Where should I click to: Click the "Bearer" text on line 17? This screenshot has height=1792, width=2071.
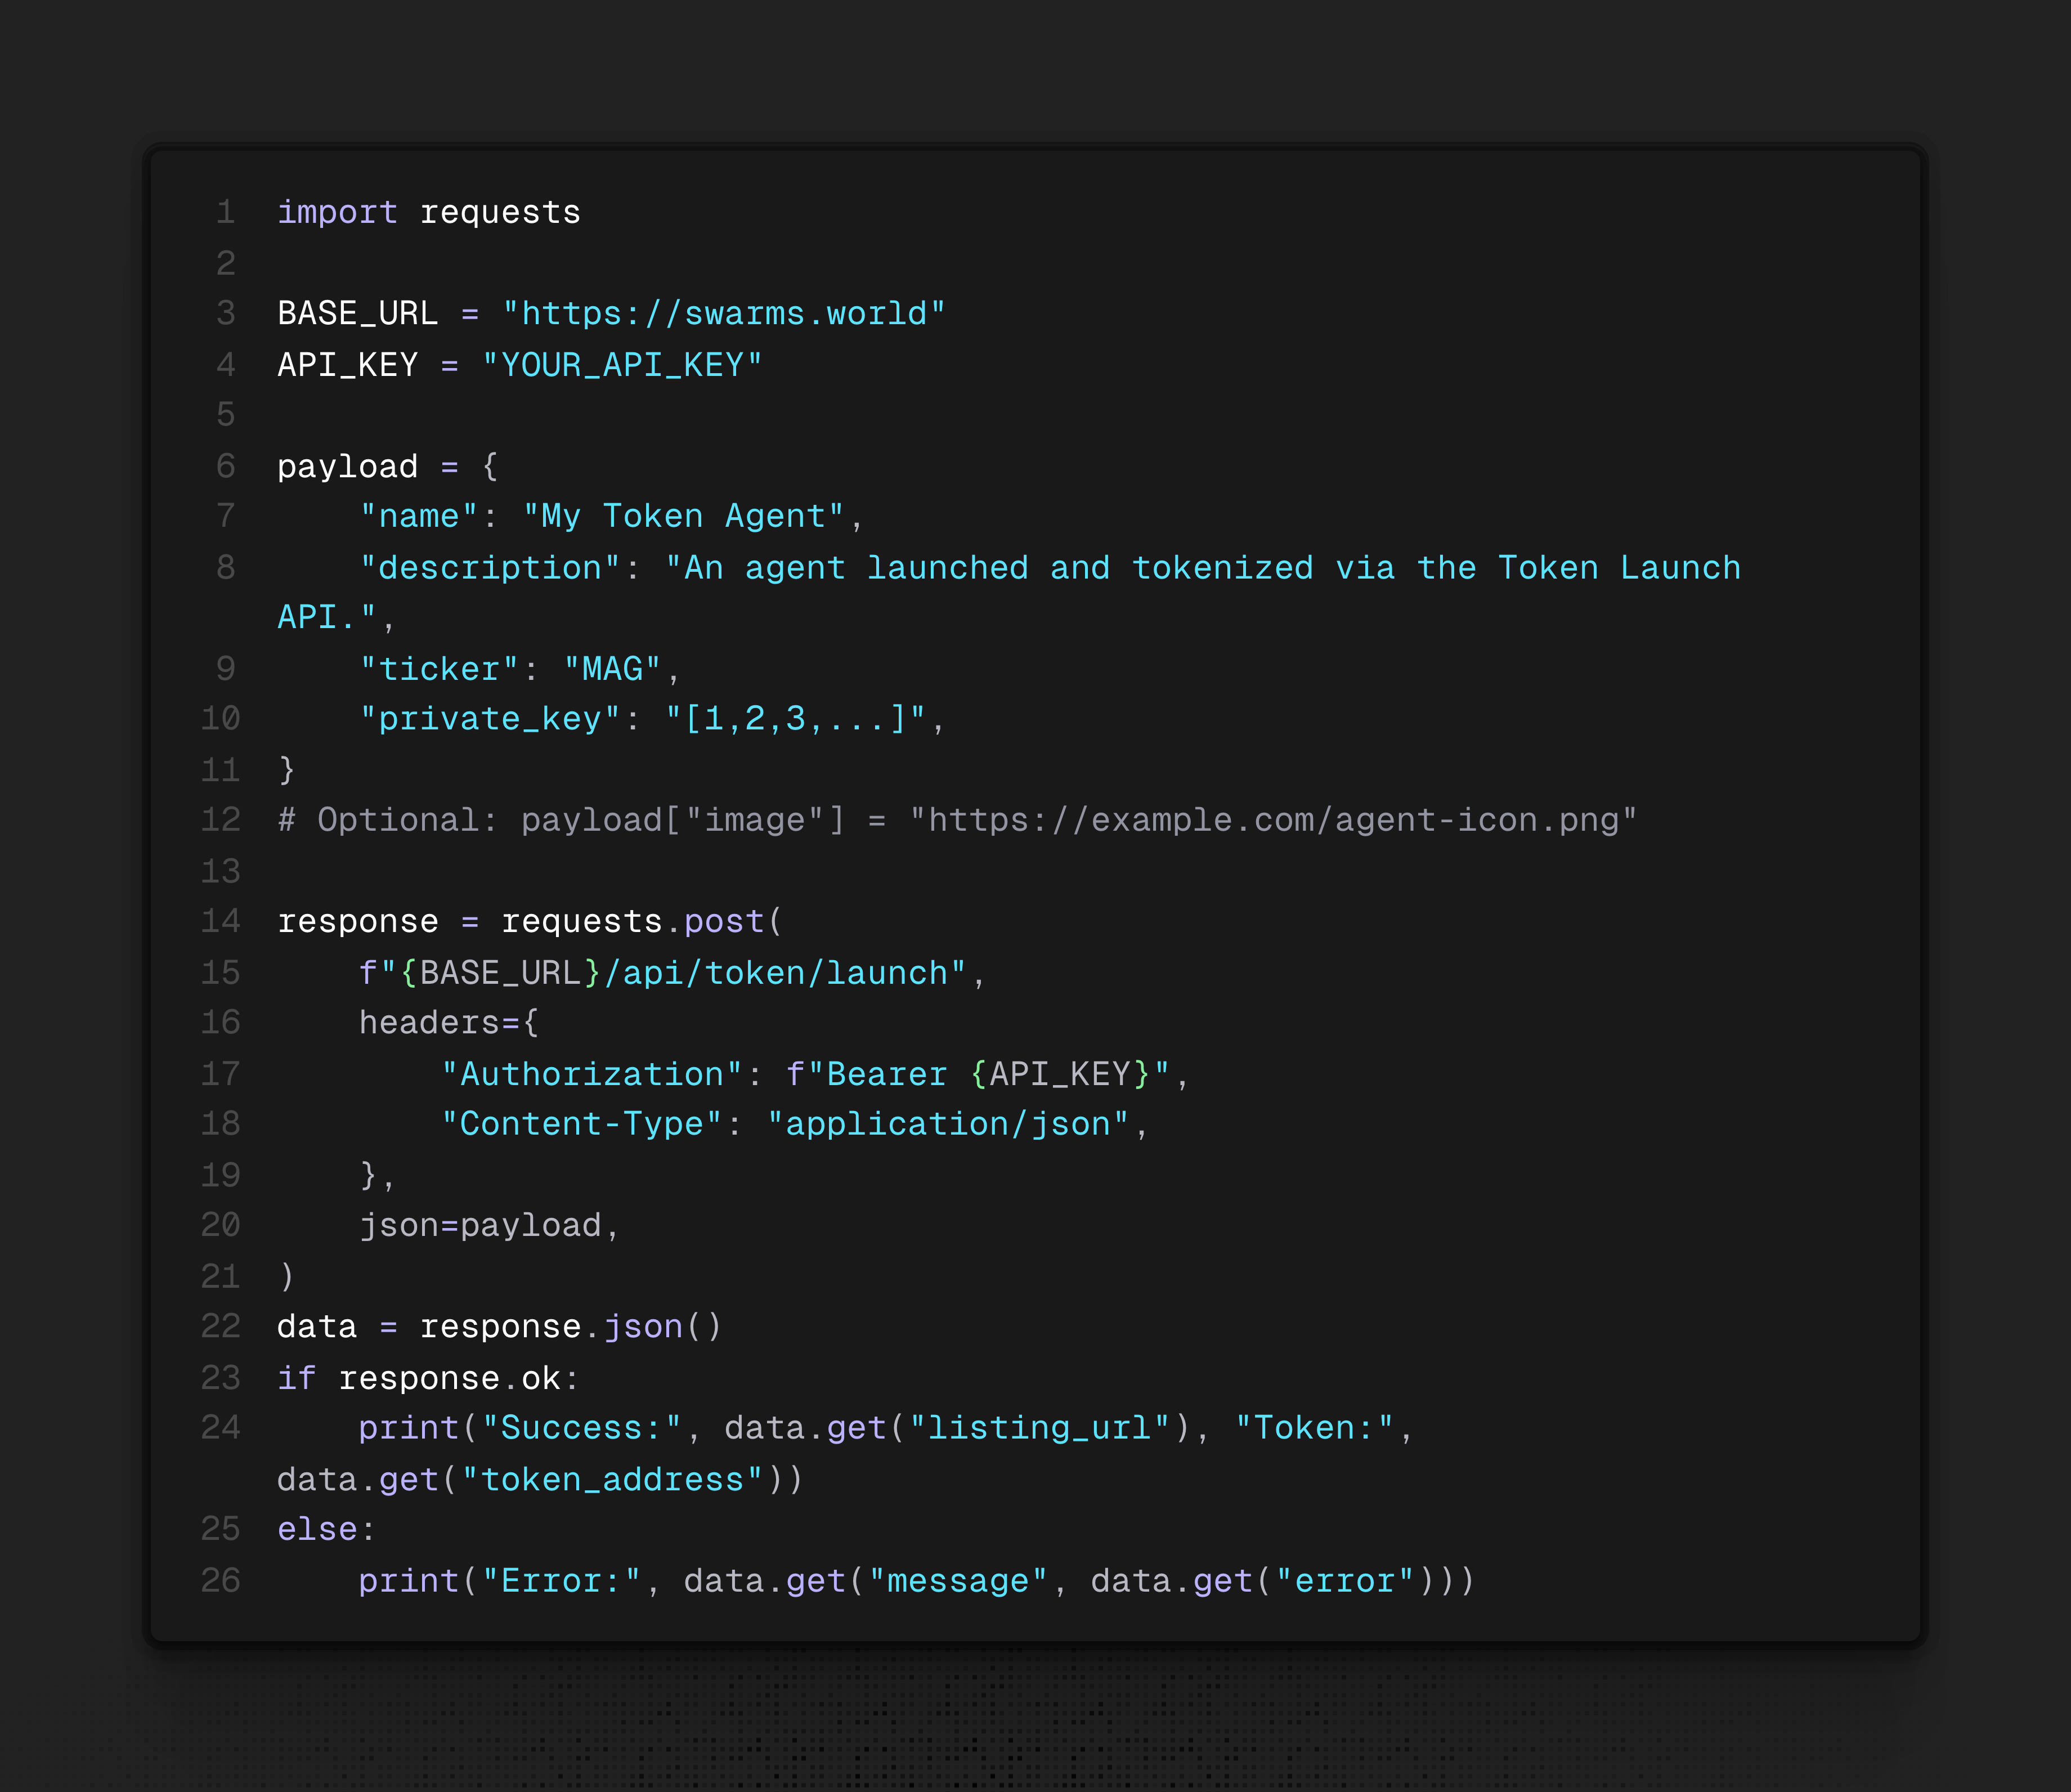(887, 1075)
